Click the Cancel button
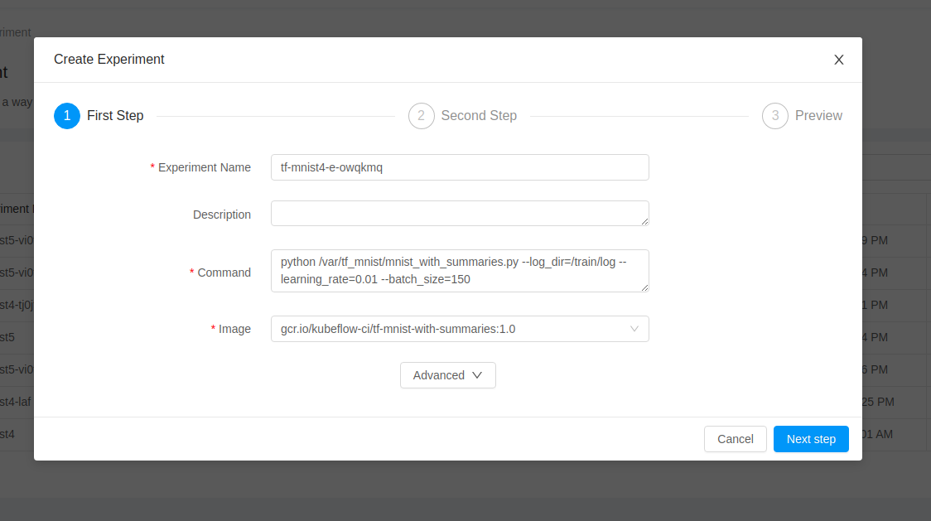931x521 pixels. 735,439
